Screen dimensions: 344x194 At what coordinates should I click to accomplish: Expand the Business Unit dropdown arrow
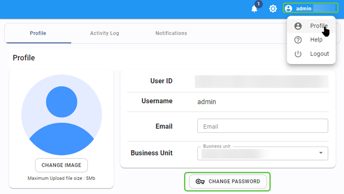pyautogui.click(x=321, y=153)
